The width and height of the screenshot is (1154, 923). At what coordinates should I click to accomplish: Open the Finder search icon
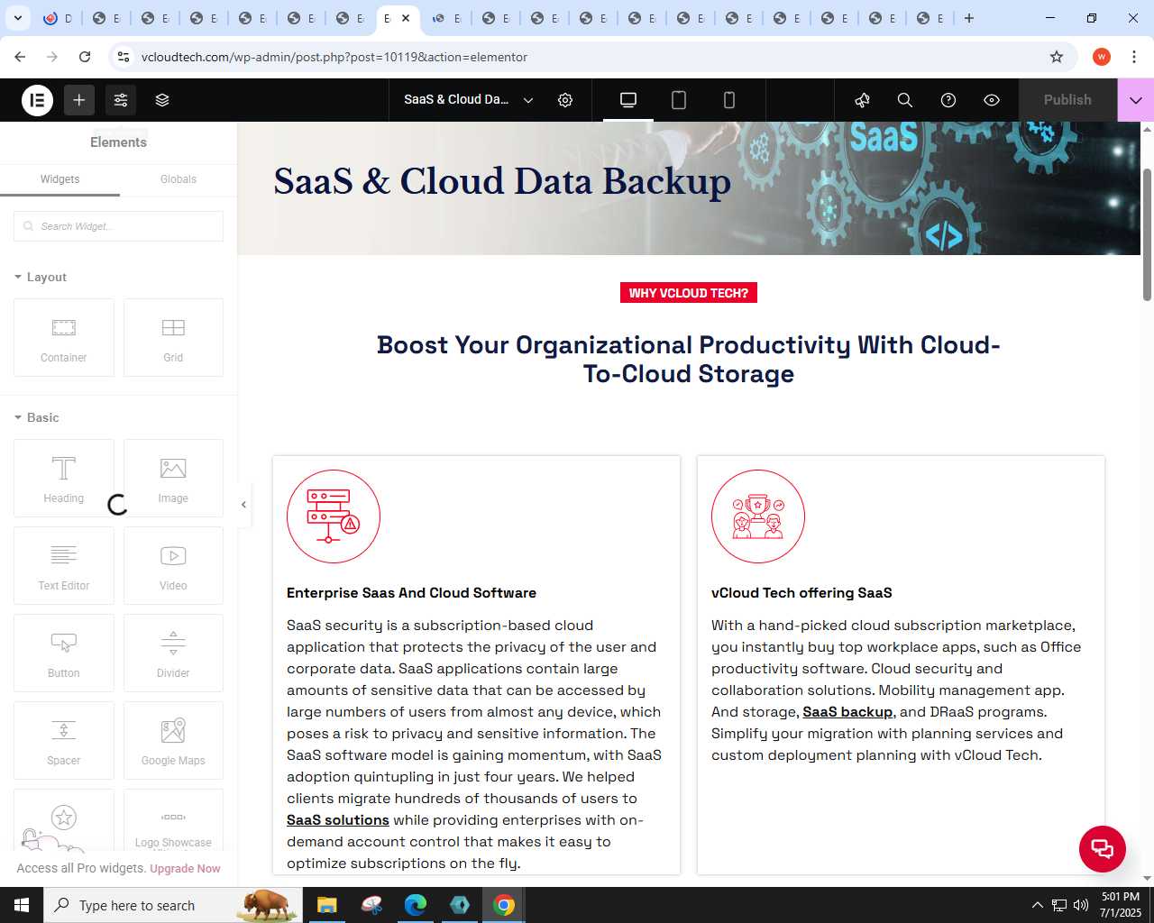905,100
